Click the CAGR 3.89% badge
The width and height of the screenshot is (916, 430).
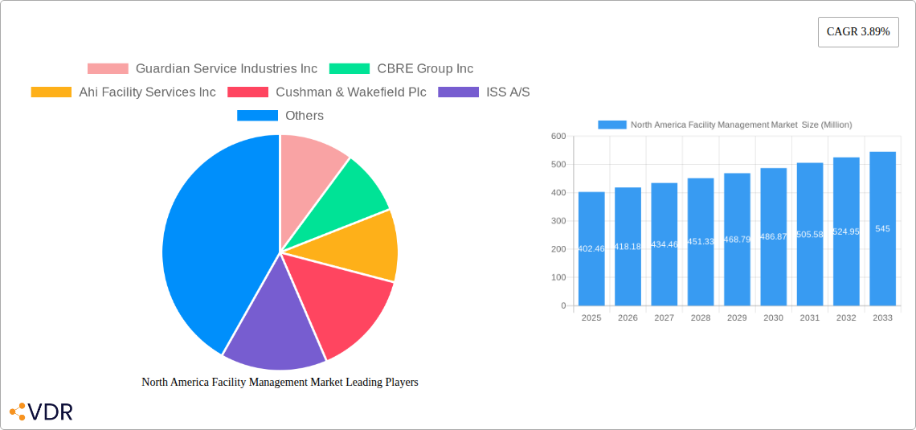(x=858, y=32)
